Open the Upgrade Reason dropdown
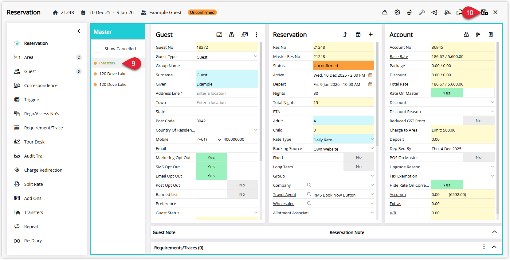Viewport: 510px width, 260px height. (492, 167)
